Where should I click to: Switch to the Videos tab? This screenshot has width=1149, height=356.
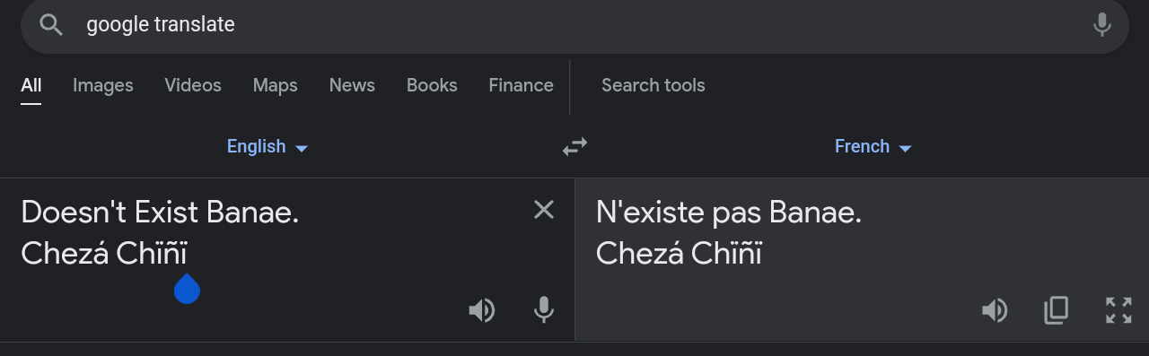coord(193,85)
